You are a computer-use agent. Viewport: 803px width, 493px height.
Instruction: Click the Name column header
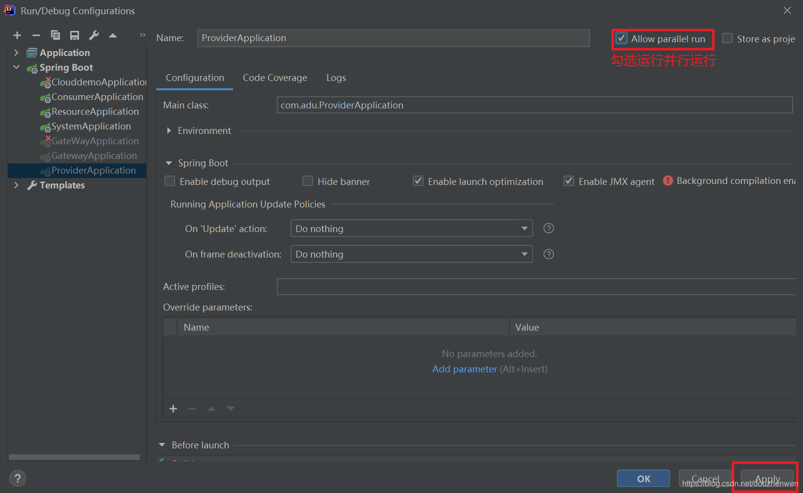[344, 327]
